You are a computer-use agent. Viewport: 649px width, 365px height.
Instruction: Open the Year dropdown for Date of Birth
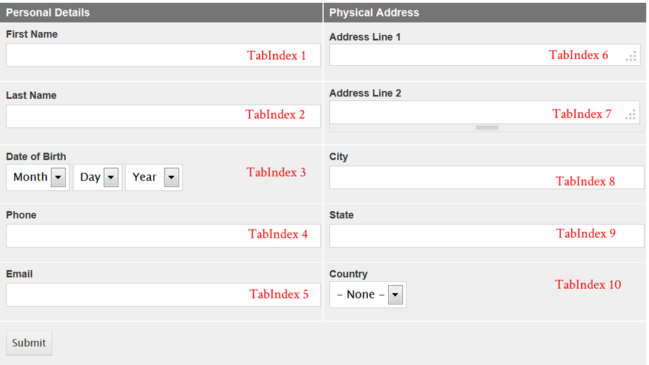(x=153, y=177)
